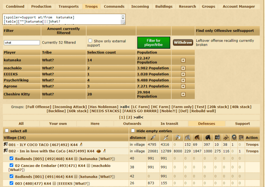
Task: Click the brown horse light cavalry icon
Action: click(x=197, y=138)
